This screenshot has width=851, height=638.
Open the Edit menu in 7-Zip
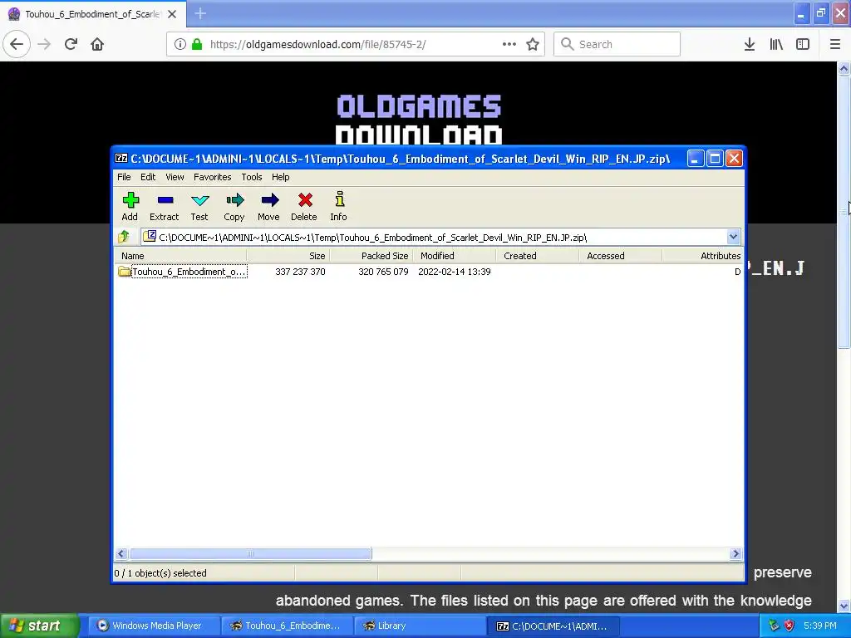[148, 177]
